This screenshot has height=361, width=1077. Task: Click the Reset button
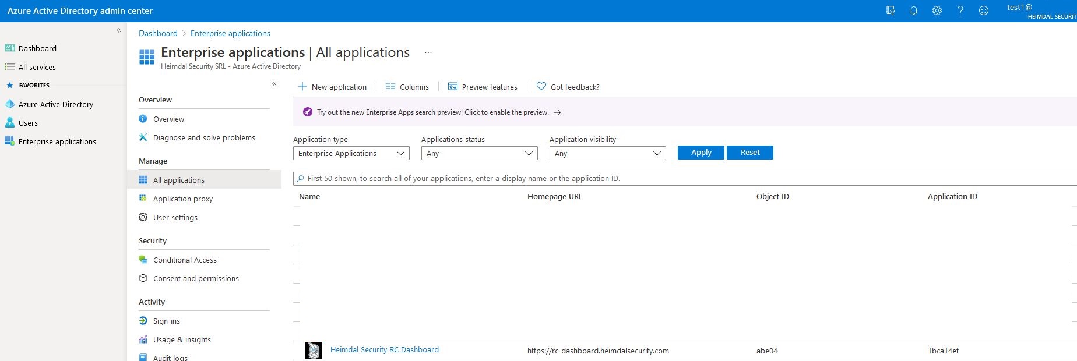[750, 153]
